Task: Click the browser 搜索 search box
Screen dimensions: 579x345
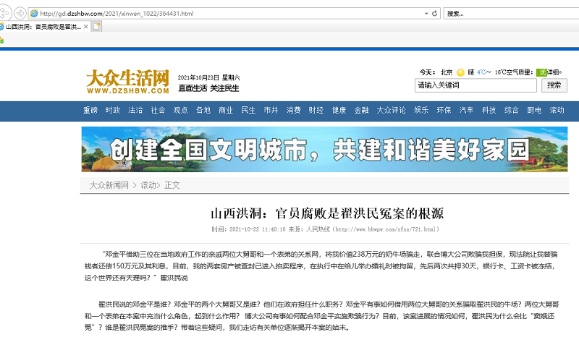Action: (507, 14)
